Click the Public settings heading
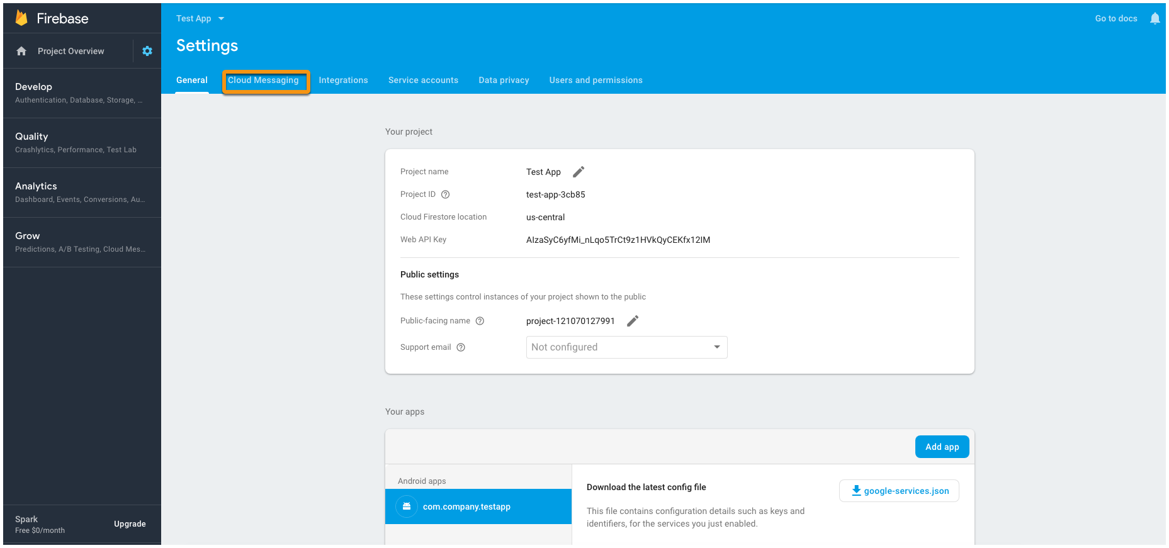The height and width of the screenshot is (548, 1169). click(x=429, y=274)
